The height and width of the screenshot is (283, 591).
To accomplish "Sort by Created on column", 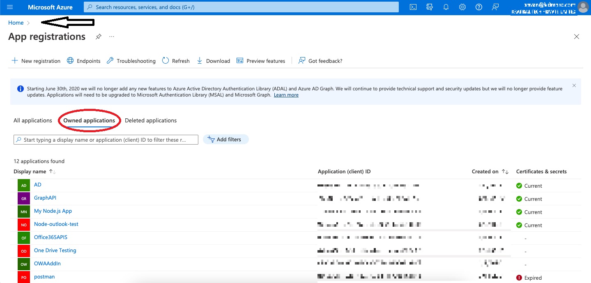I will pos(490,171).
